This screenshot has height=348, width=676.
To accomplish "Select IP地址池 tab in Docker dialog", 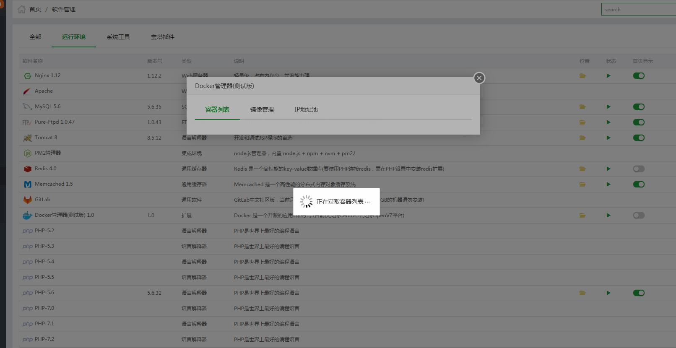I will click(306, 109).
